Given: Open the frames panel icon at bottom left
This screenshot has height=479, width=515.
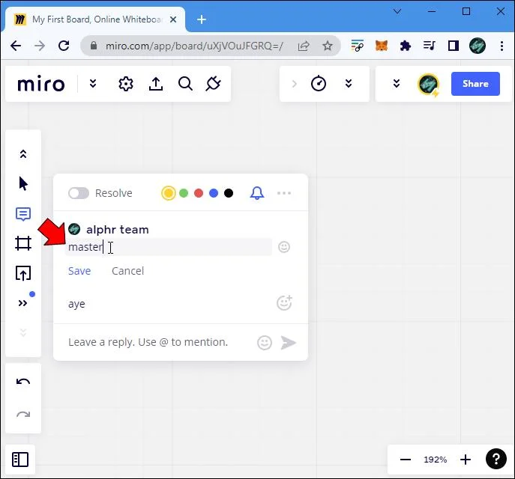Looking at the screenshot, I should point(20,460).
